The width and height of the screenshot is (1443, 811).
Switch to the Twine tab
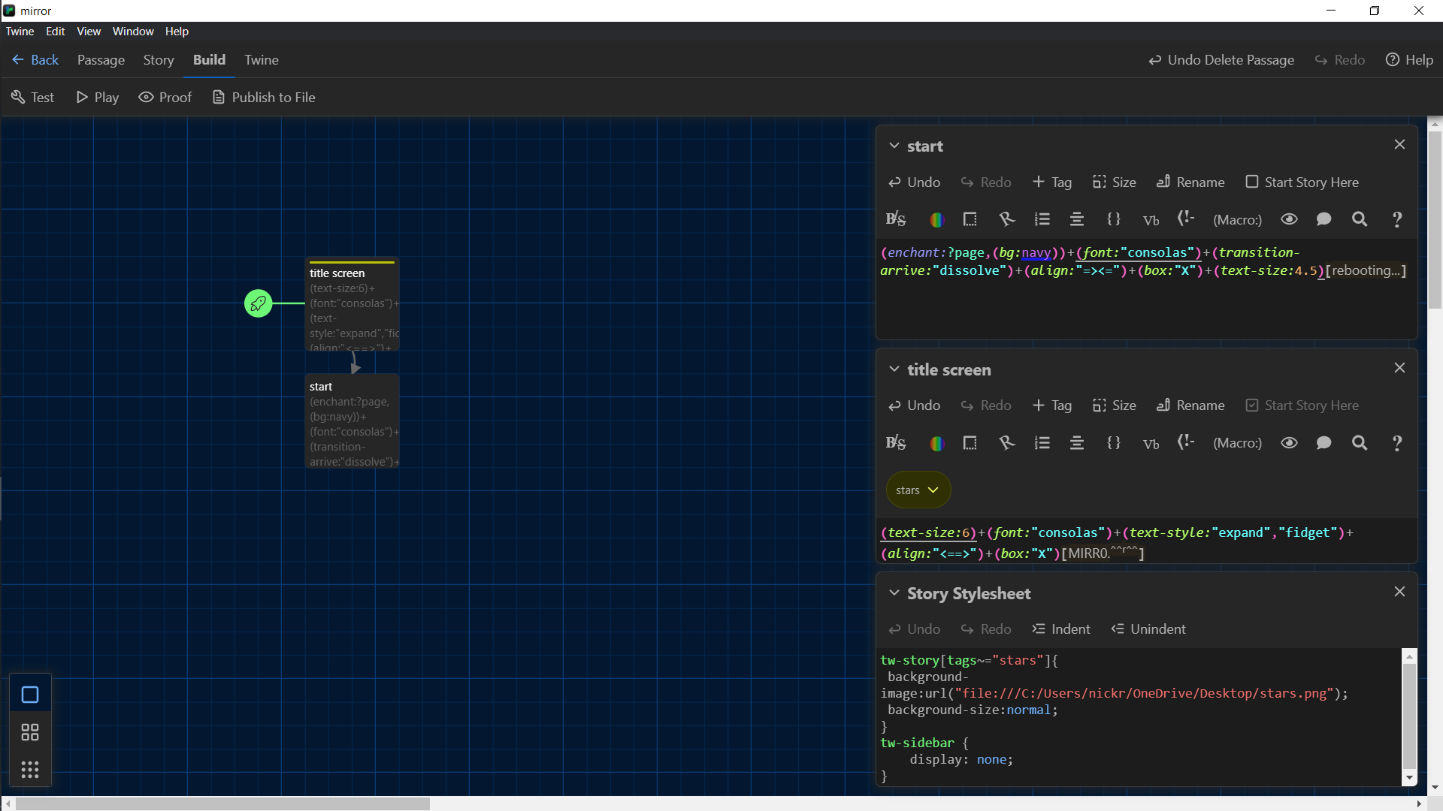coord(262,60)
